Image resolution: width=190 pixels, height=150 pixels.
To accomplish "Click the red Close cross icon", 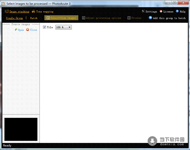I will pos(28,30).
